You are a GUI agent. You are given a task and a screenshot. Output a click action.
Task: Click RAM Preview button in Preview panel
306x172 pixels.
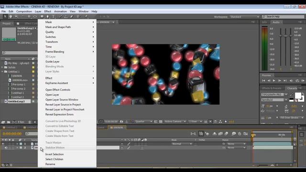click(x=303, y=81)
